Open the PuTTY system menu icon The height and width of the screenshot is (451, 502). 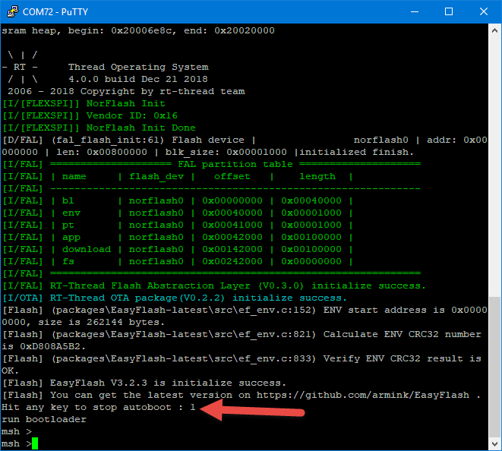click(12, 11)
